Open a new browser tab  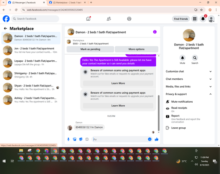(91, 3)
